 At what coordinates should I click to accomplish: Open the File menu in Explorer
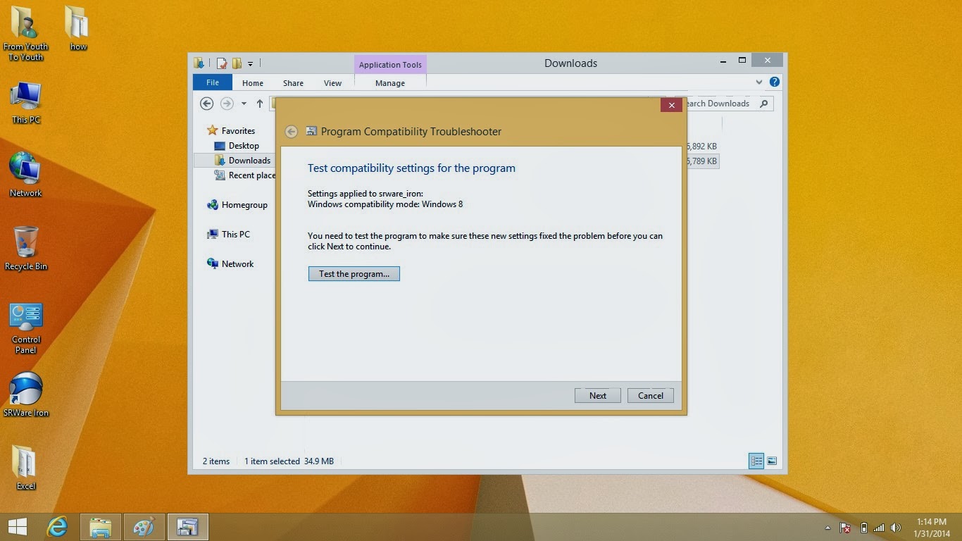[x=212, y=82]
